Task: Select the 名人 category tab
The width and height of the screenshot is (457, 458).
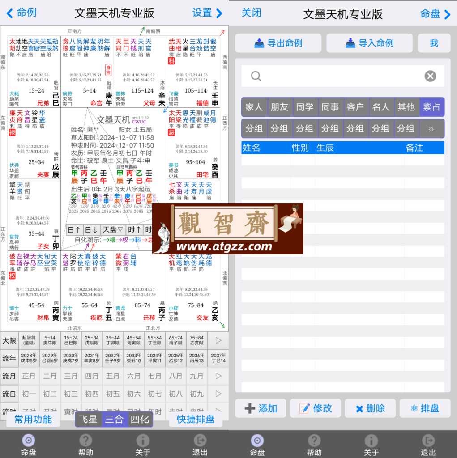Action: click(381, 107)
